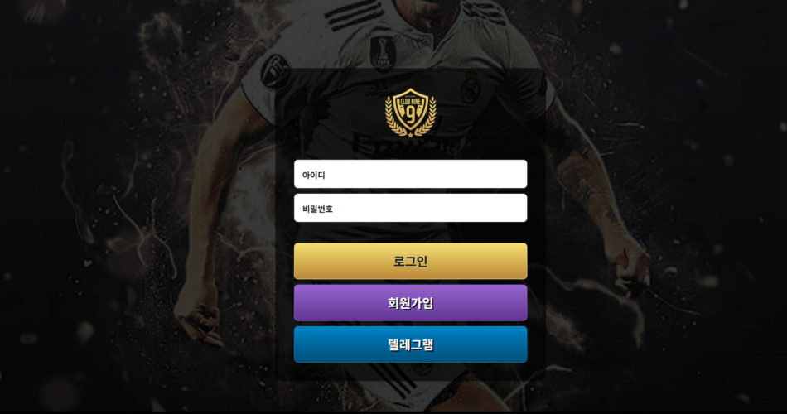
Task: Click the right end of password field
Action: coord(517,208)
